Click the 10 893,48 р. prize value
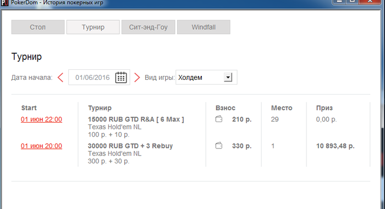Screen dimensions: 385x209 click(x=335, y=146)
